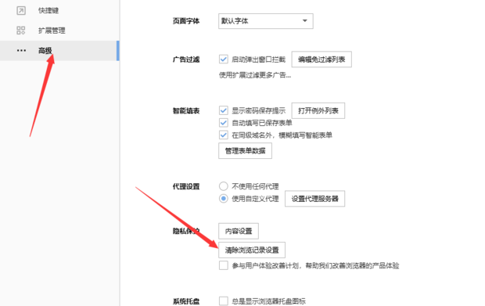Enable 参与用户体验改善计划 checkbox
485x306 pixels.
[223, 265]
